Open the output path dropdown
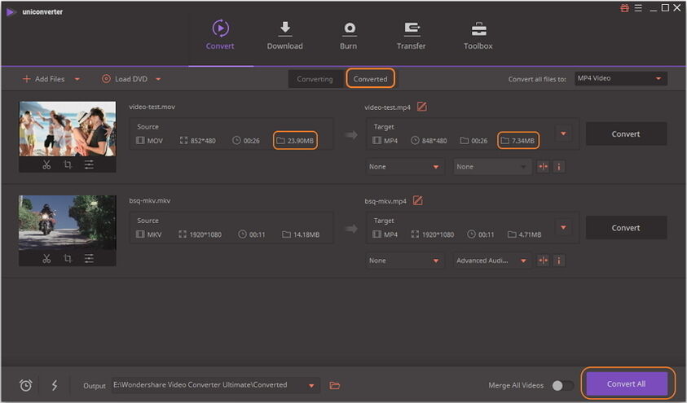The height and width of the screenshot is (403, 687). [x=311, y=386]
